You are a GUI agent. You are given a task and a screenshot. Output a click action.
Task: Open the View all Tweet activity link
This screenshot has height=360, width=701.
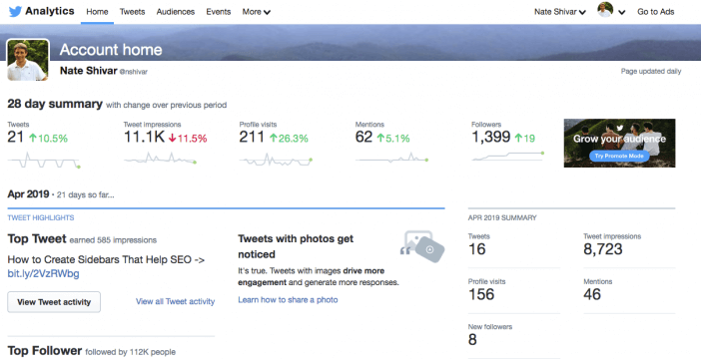click(x=176, y=301)
